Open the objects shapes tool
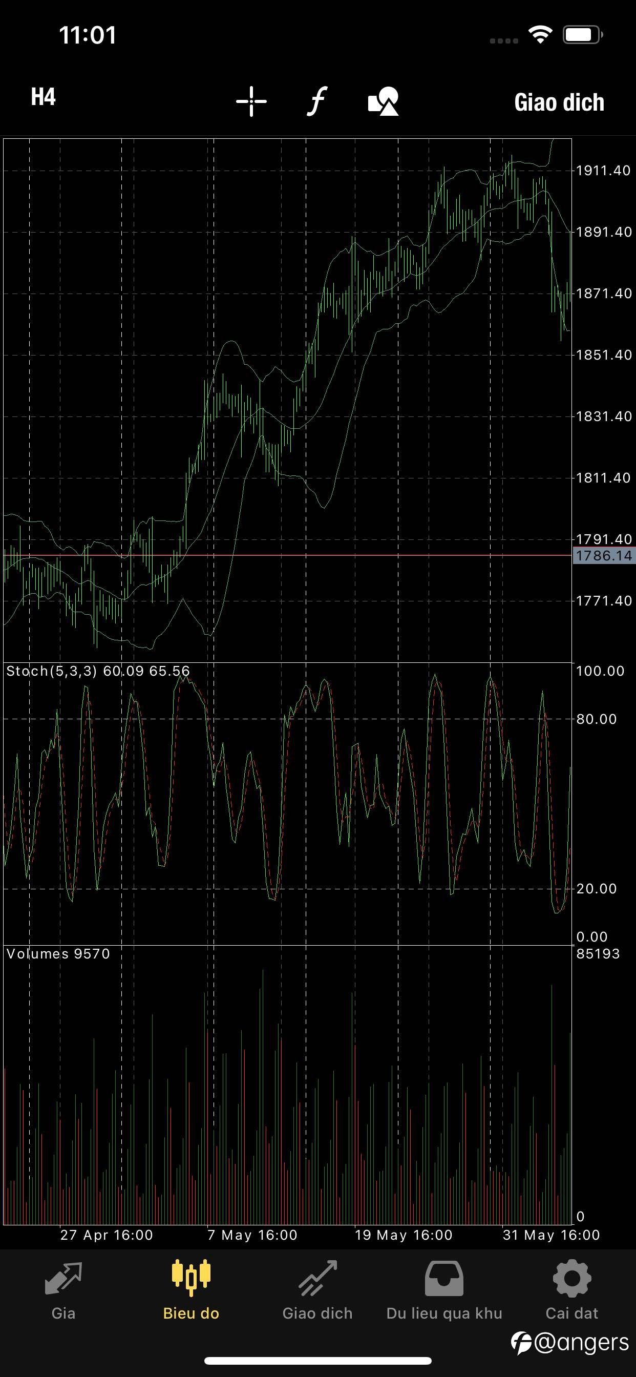 (383, 101)
